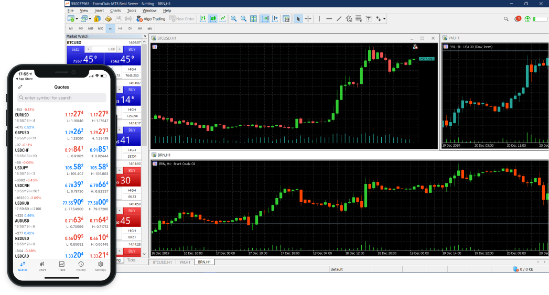Image resolution: width=549 pixels, height=295 pixels.
Task: Decrease BTCUSD volume with down arrow
Action: tap(88, 49)
